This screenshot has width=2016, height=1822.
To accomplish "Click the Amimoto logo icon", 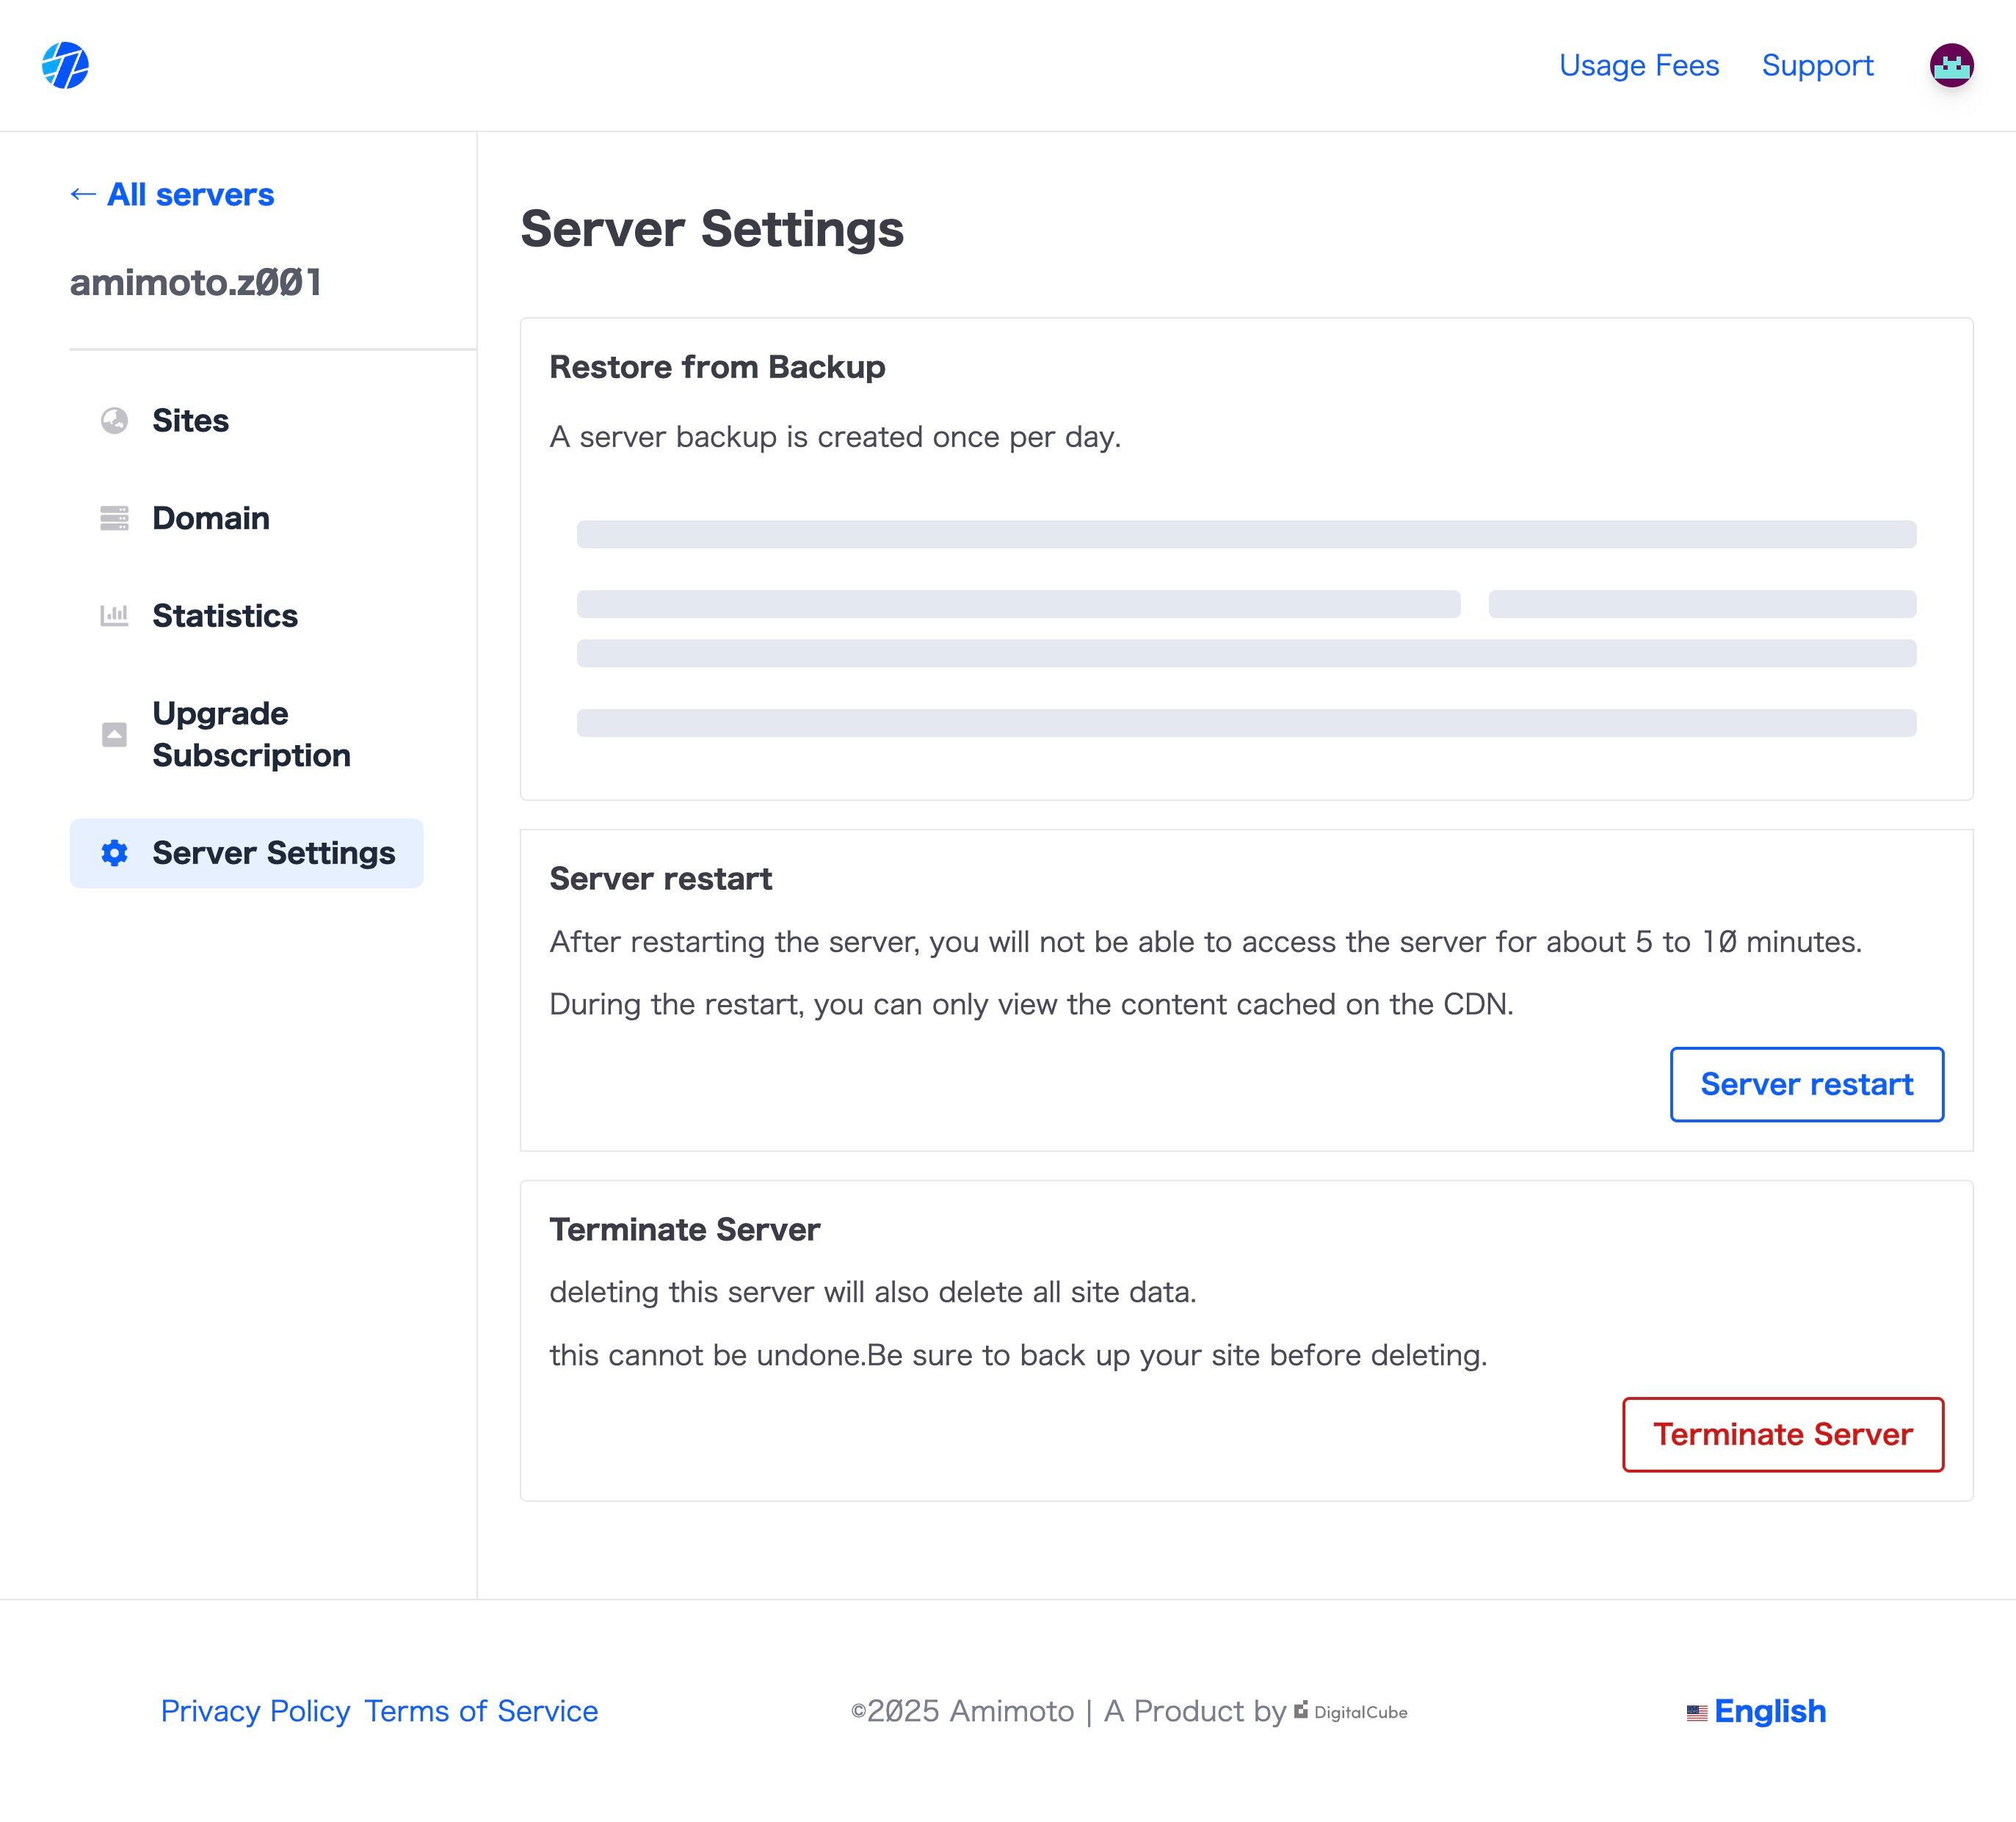I will [x=65, y=66].
